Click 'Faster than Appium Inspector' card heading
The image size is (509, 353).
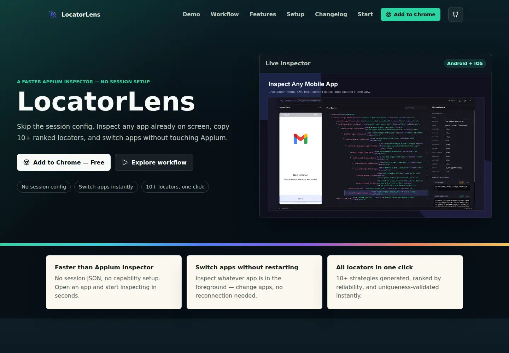104,267
